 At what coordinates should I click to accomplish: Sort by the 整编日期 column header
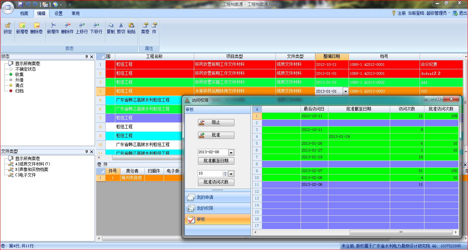tap(332, 57)
